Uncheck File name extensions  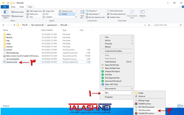(x=108, y=14)
